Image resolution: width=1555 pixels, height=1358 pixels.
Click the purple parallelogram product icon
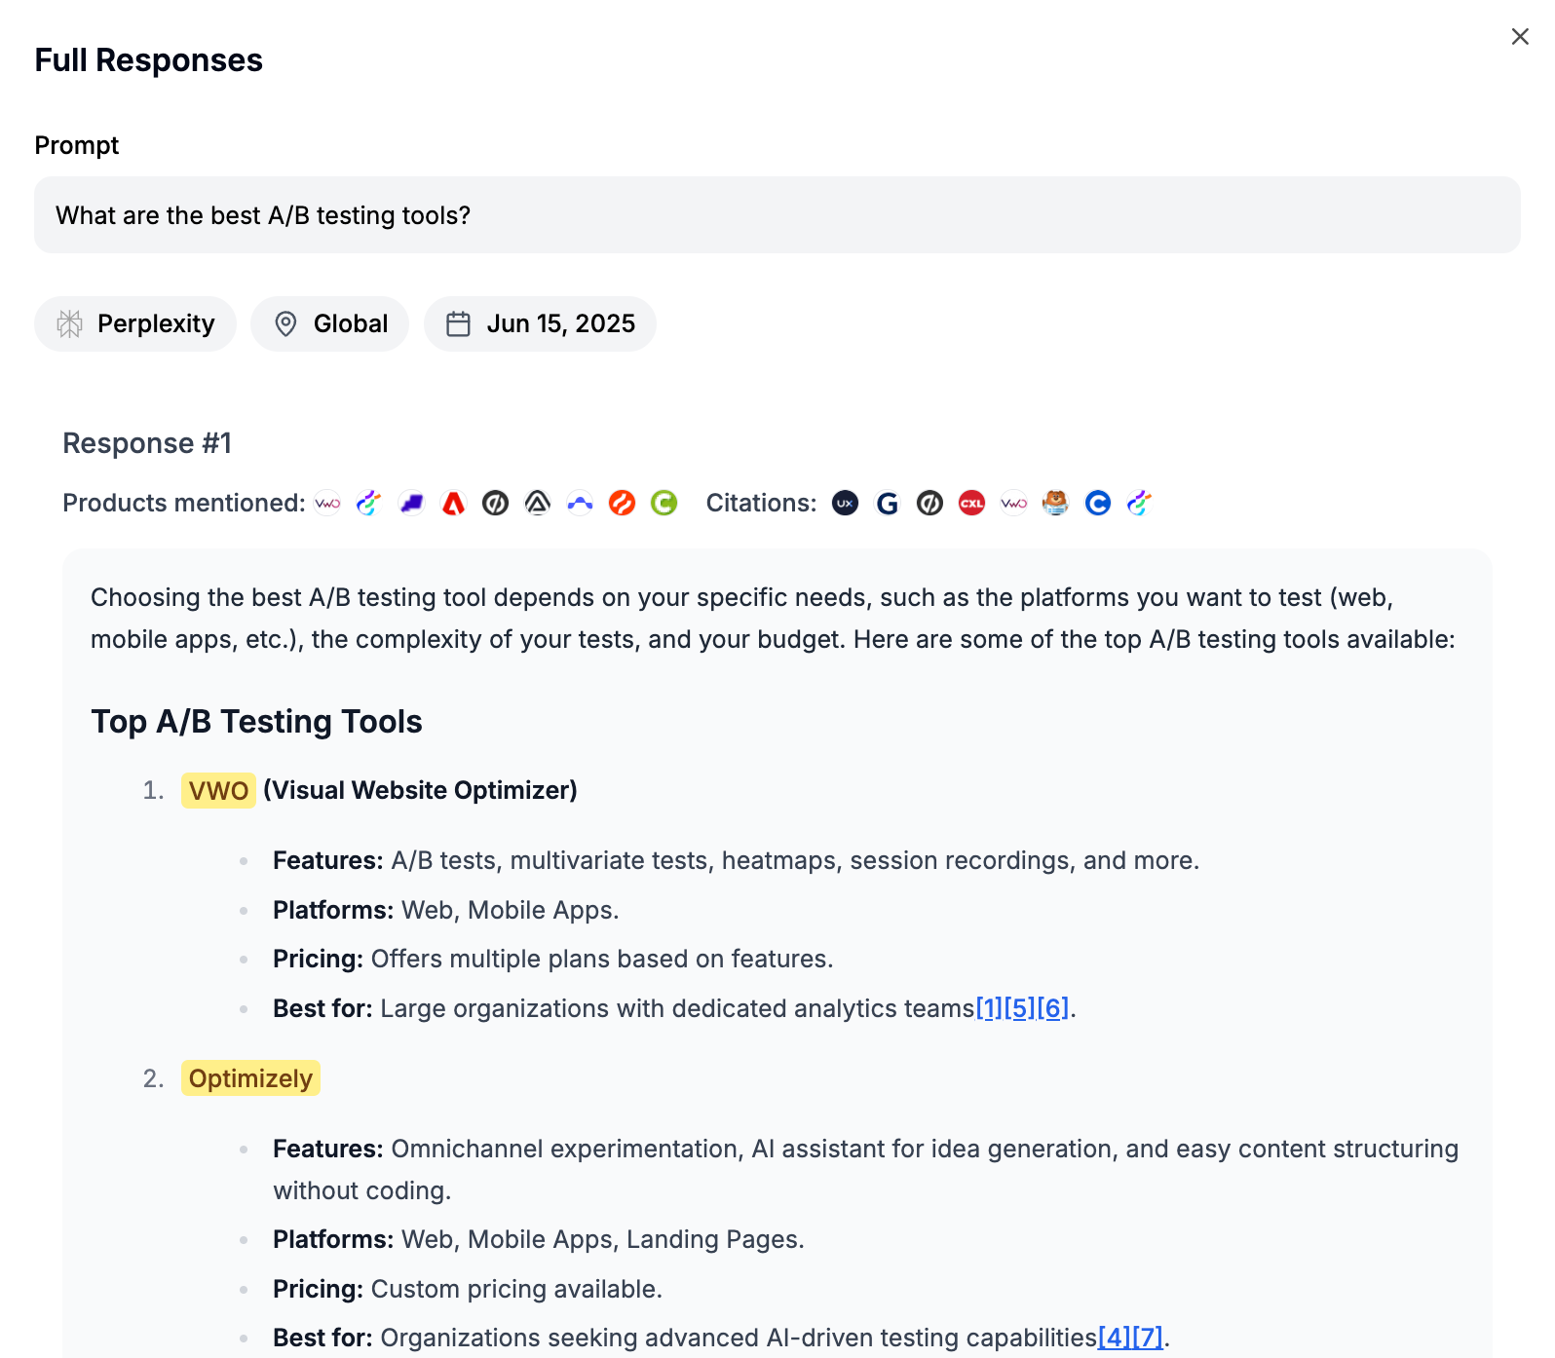(x=412, y=503)
